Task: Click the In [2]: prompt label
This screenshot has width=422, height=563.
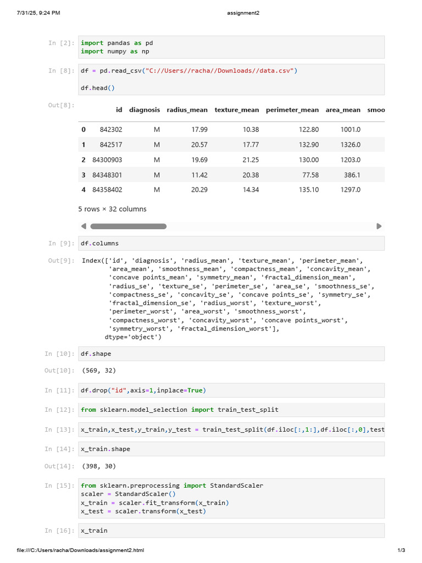Action: (62, 43)
